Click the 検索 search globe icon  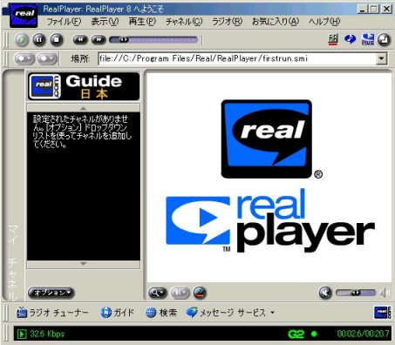pyautogui.click(x=151, y=313)
